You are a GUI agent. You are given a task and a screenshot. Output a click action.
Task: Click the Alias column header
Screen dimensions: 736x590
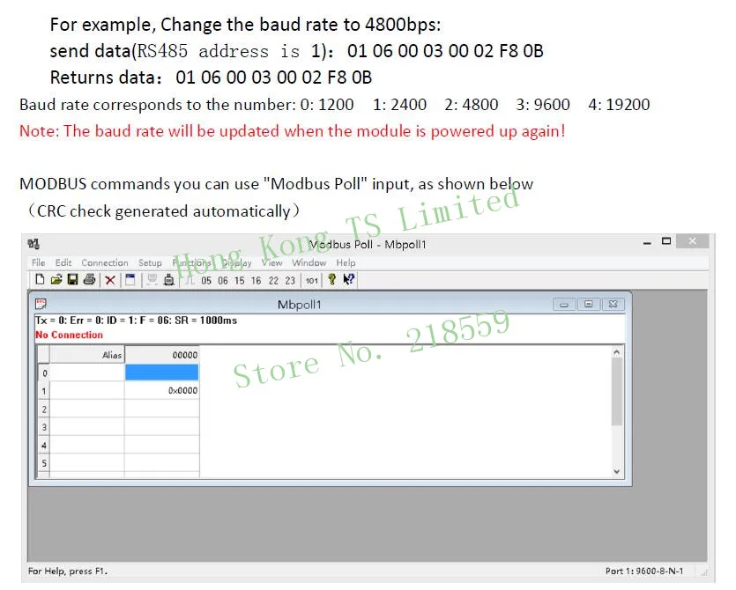point(87,355)
